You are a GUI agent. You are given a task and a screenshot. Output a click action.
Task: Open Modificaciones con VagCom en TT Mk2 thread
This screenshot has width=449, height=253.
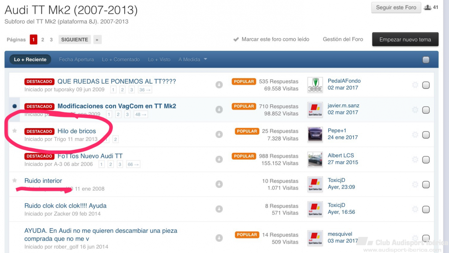117,106
